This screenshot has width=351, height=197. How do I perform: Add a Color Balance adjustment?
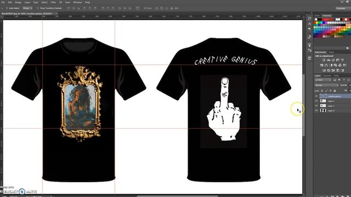326,65
